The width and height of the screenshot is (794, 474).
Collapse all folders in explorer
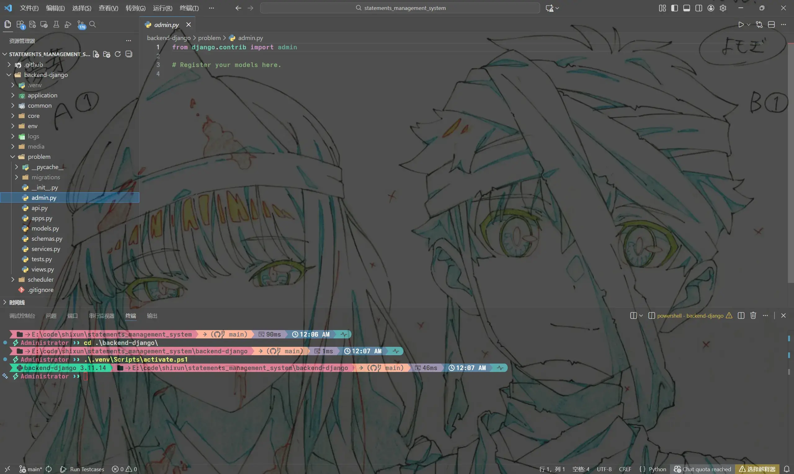coord(129,54)
